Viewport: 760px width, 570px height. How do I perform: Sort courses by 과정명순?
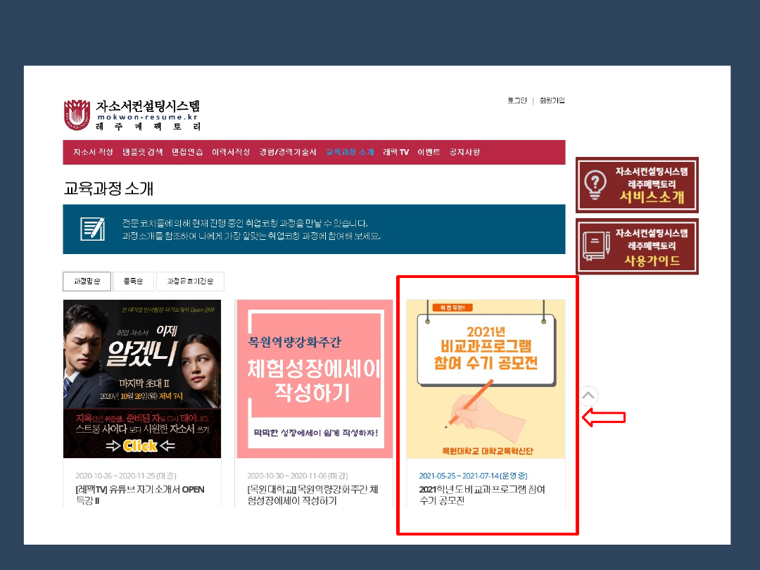point(87,281)
